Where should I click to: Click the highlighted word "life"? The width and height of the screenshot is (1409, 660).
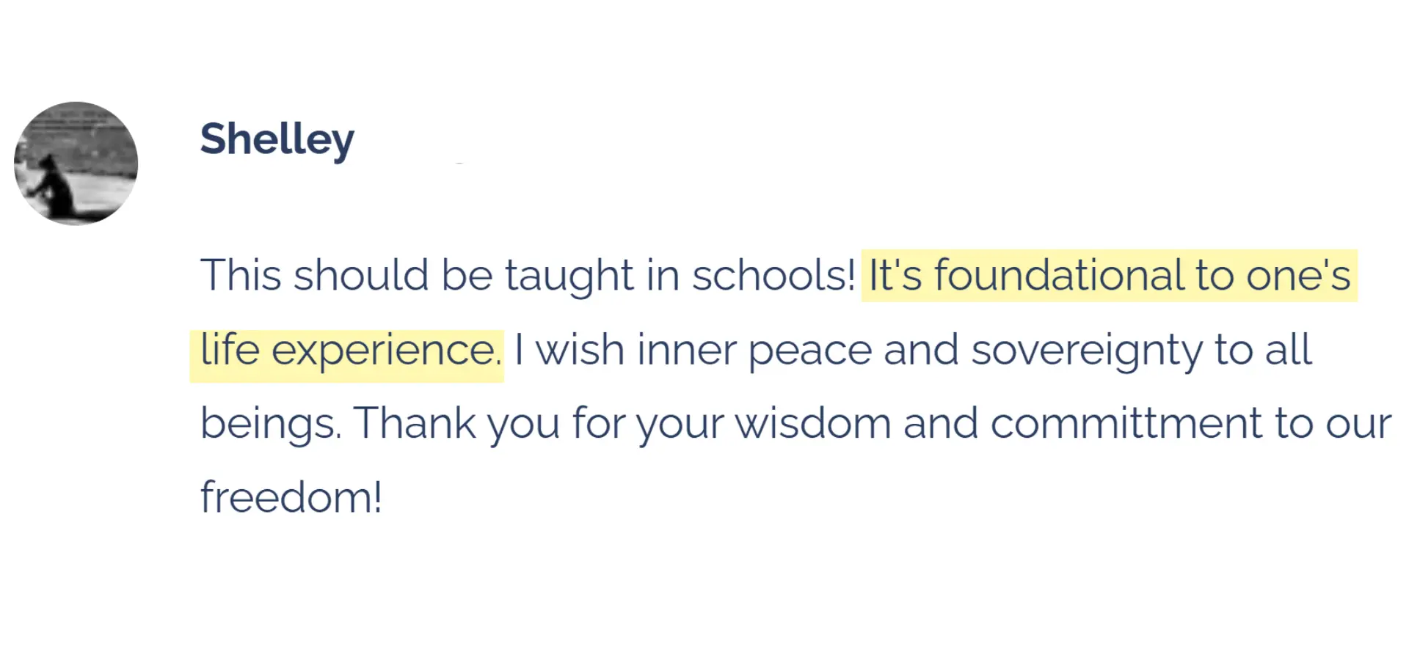230,350
